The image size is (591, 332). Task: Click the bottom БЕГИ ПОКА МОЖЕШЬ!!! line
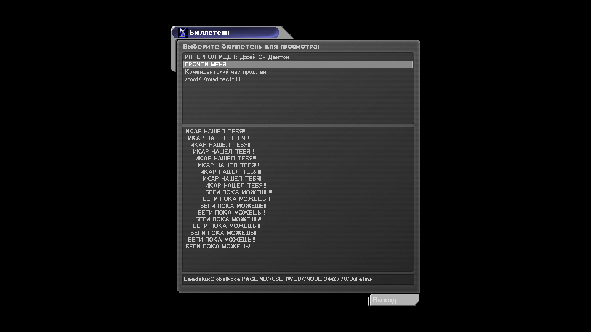[x=219, y=247]
